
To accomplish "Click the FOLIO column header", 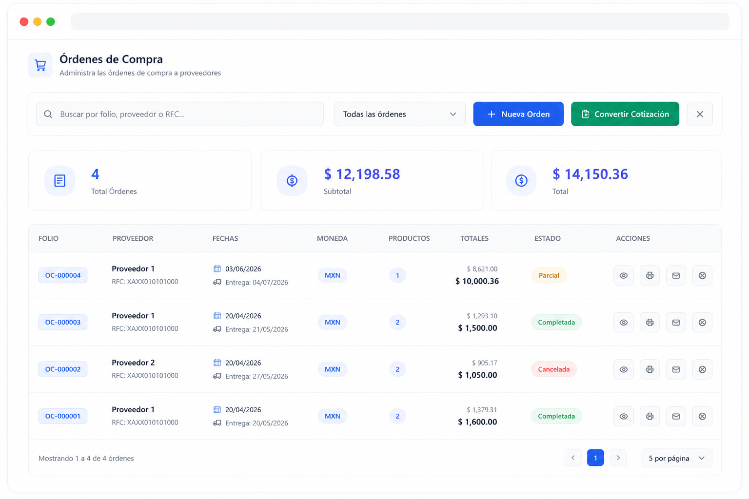I will (48, 238).
